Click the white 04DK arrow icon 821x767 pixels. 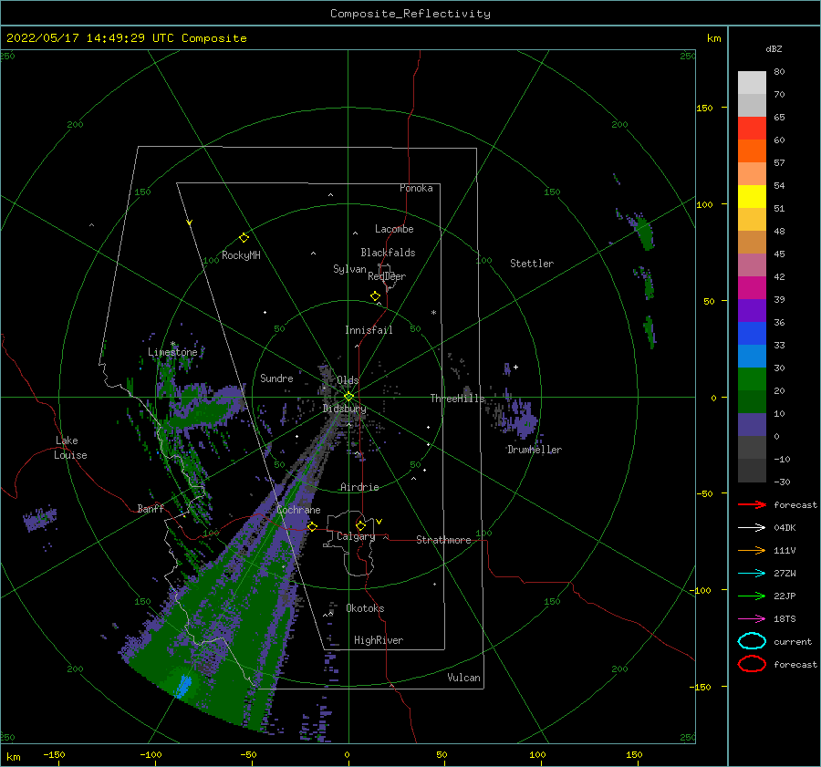click(x=752, y=528)
